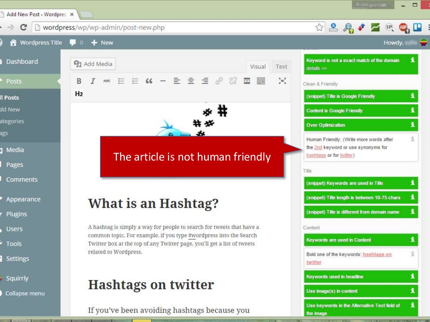Bookmark this page with the star icon
Viewport: 430px width, 322px height.
point(319,27)
